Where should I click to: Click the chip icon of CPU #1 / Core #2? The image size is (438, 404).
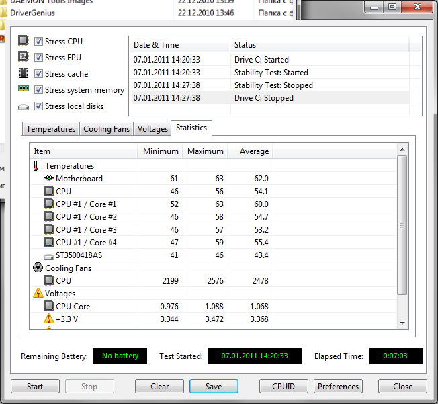click(48, 216)
